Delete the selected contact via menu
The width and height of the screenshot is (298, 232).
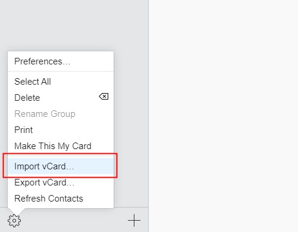tap(27, 98)
